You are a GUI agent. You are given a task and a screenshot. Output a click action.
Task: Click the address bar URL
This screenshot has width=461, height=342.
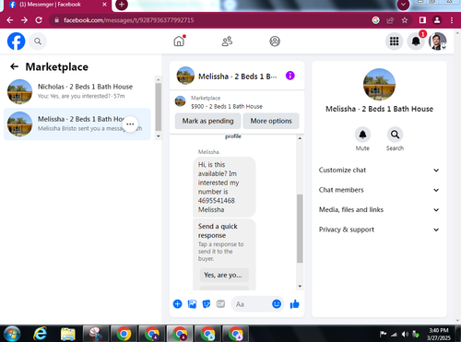(x=129, y=20)
